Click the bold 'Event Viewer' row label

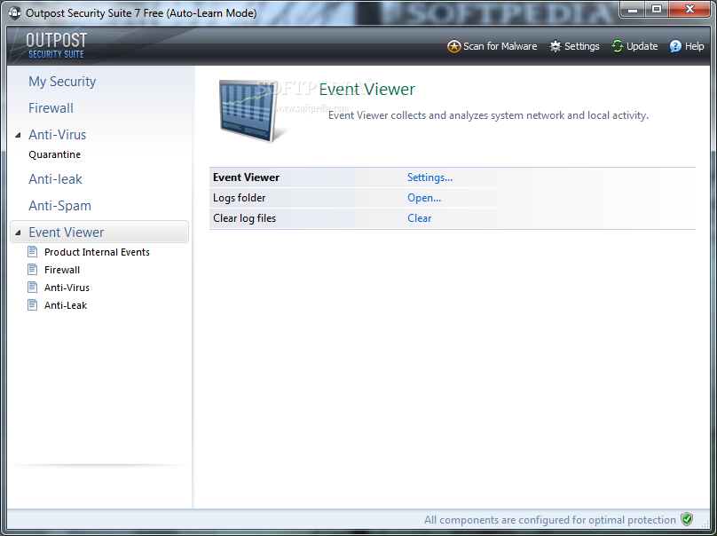tap(246, 177)
